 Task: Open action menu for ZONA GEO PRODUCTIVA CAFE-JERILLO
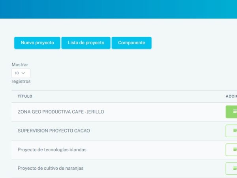point(231,112)
